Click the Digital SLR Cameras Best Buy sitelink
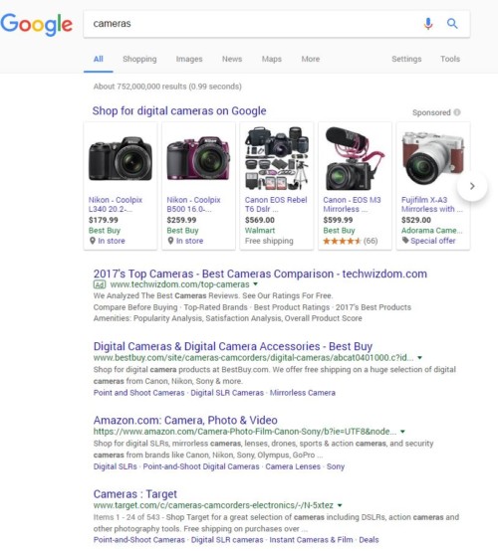This screenshot has height=551, width=498. [227, 393]
